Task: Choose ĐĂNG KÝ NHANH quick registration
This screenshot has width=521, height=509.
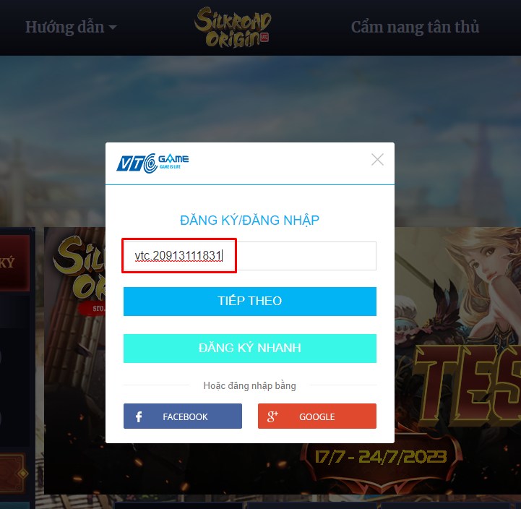Action: coord(250,348)
